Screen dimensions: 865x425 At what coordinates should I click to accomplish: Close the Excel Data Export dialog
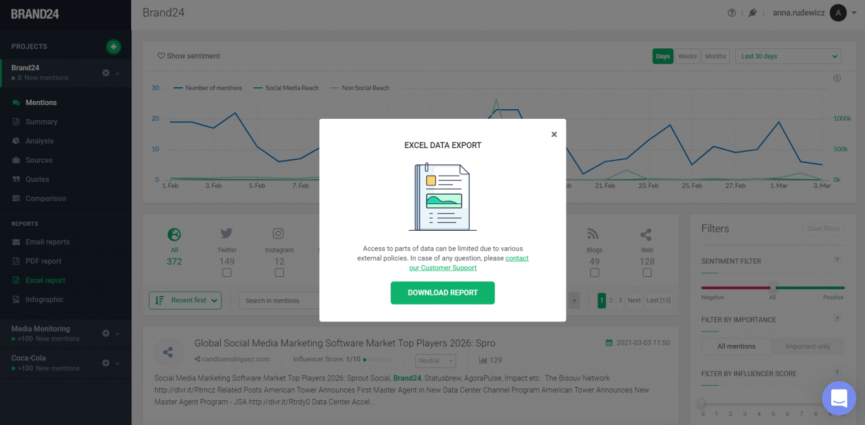[554, 135]
